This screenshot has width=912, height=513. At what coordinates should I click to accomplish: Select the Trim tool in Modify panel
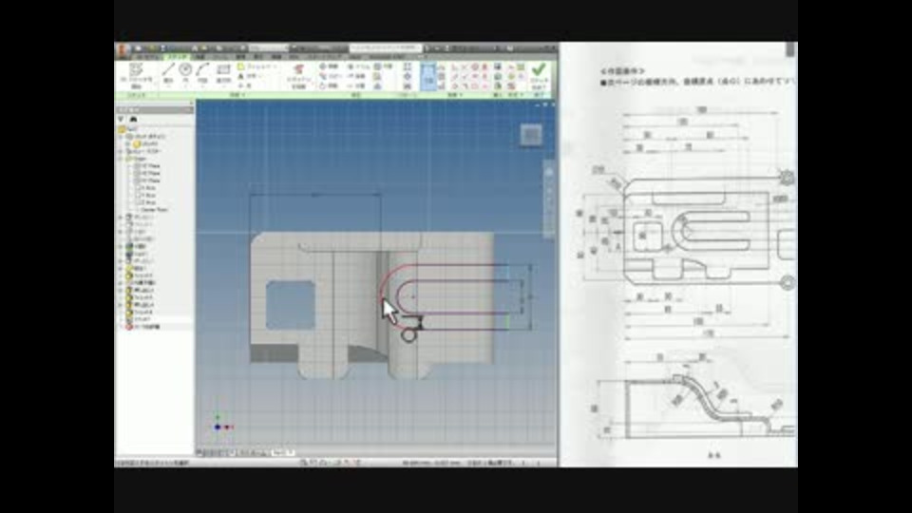[x=359, y=66]
